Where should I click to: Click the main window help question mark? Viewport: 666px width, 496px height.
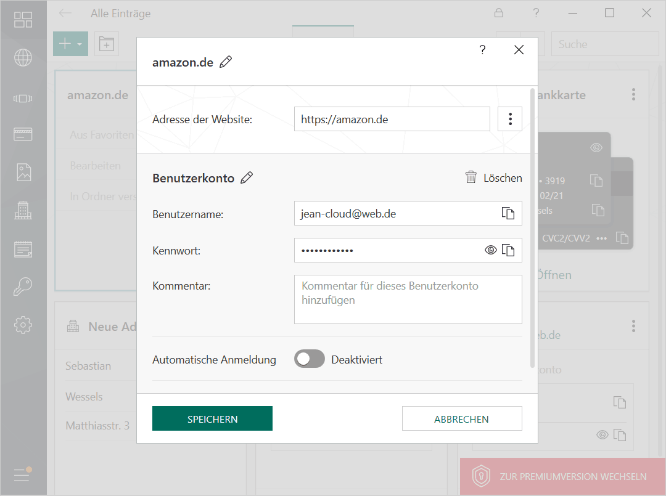[x=536, y=13]
